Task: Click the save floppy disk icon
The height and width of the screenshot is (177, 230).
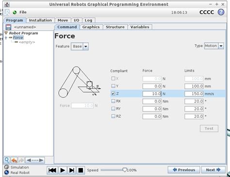Action: point(8,27)
